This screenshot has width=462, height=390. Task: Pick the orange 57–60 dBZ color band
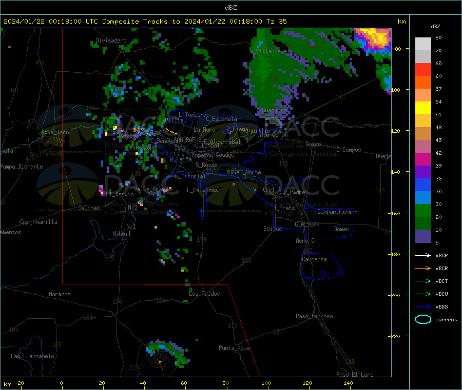pos(423,83)
